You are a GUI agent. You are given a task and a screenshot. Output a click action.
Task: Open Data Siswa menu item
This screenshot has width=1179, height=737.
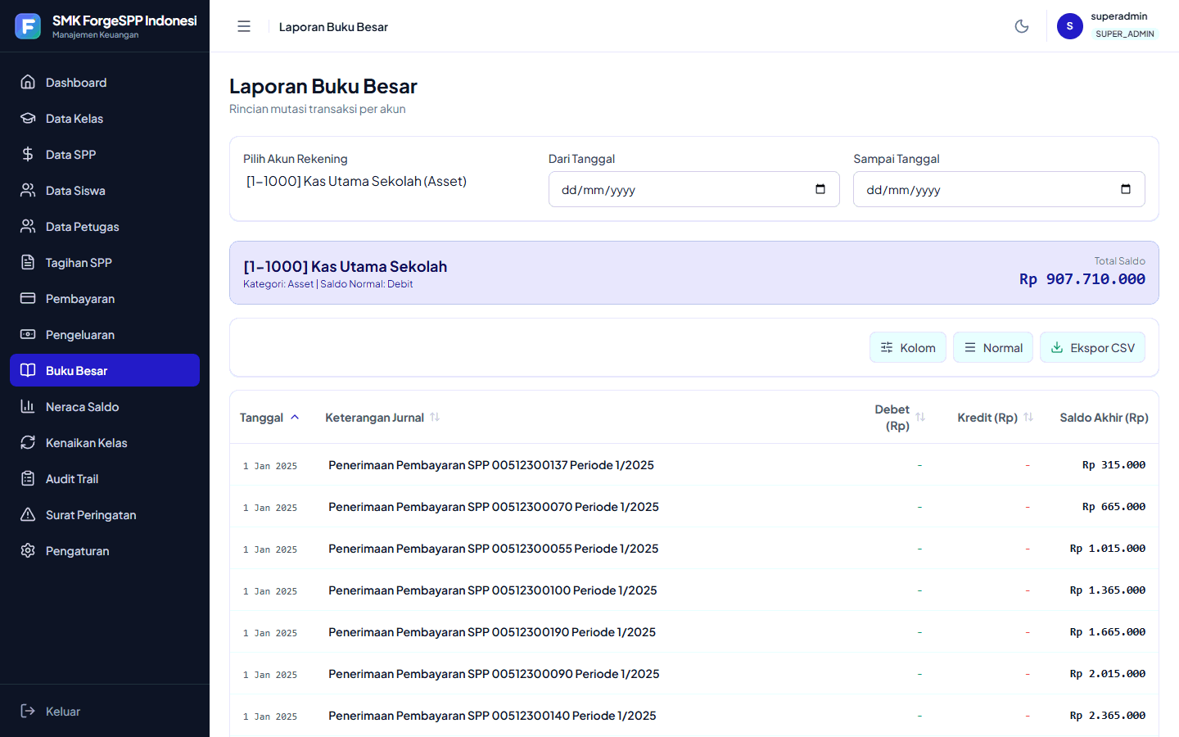105,190
